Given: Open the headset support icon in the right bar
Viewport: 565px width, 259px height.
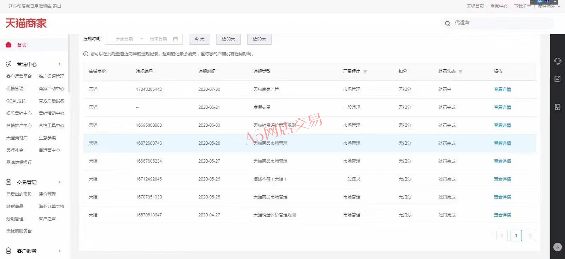Looking at the screenshot, I should pyautogui.click(x=558, y=61).
